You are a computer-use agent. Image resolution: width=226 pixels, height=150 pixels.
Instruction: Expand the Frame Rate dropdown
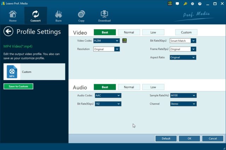point(194,49)
